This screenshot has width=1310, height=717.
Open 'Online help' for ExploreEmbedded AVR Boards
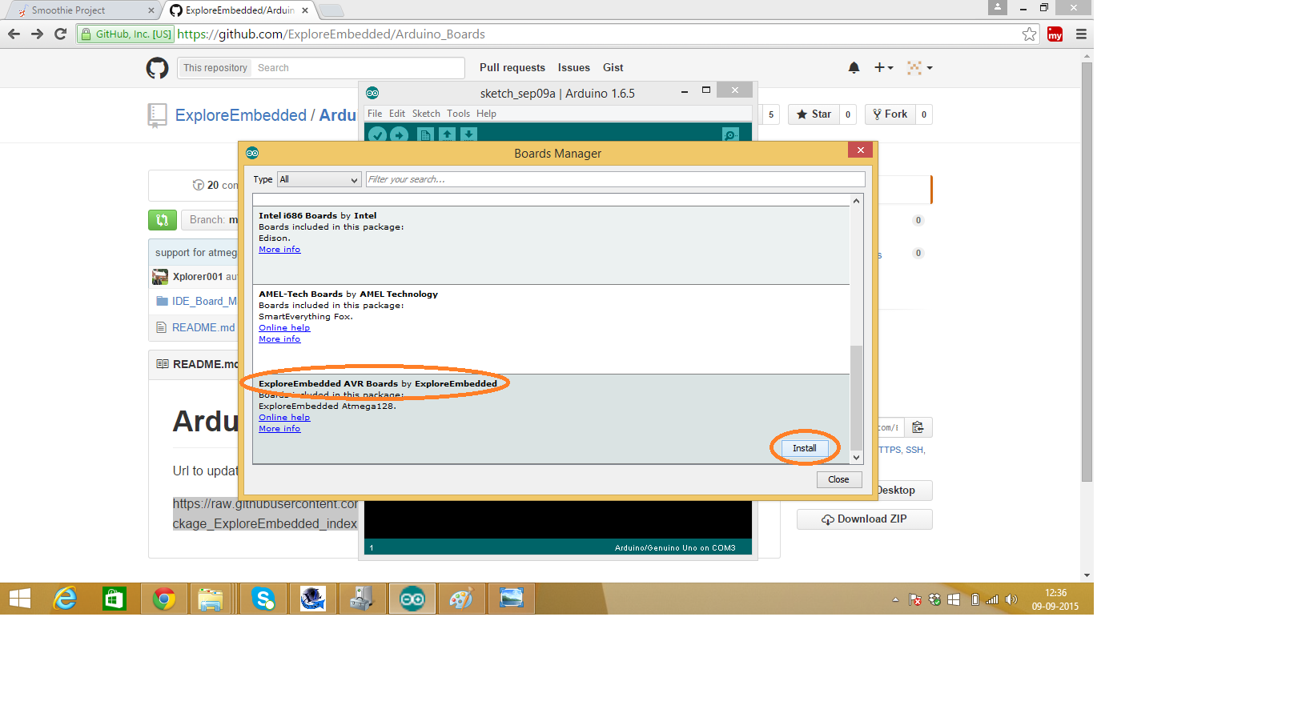(284, 418)
